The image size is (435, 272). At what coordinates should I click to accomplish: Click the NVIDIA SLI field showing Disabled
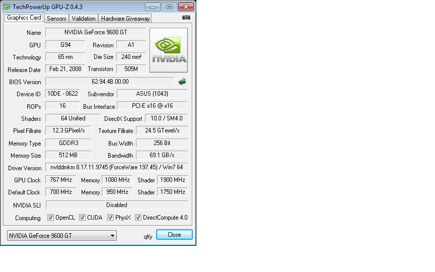(117, 205)
